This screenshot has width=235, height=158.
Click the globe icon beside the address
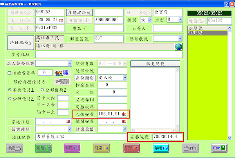click(179, 46)
